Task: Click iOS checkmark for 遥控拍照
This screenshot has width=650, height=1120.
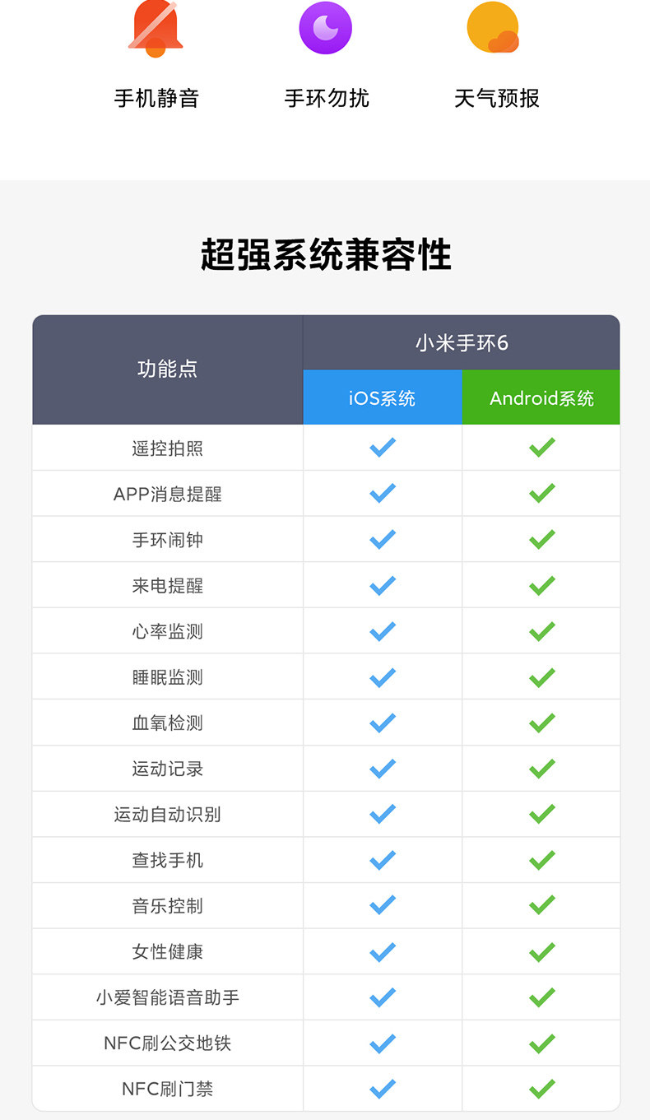Action: [x=383, y=448]
